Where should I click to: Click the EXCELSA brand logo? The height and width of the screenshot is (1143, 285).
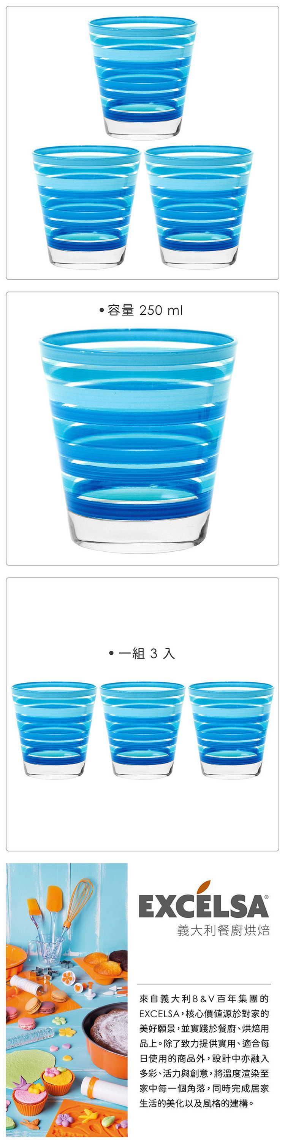coord(204,900)
